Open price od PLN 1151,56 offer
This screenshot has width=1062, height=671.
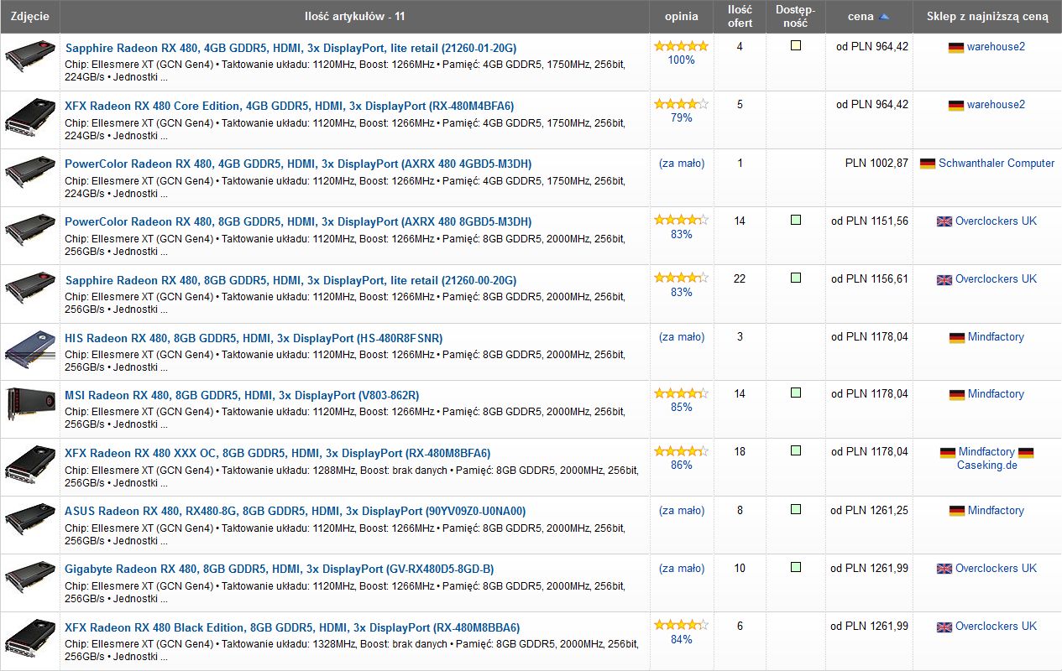click(x=870, y=221)
